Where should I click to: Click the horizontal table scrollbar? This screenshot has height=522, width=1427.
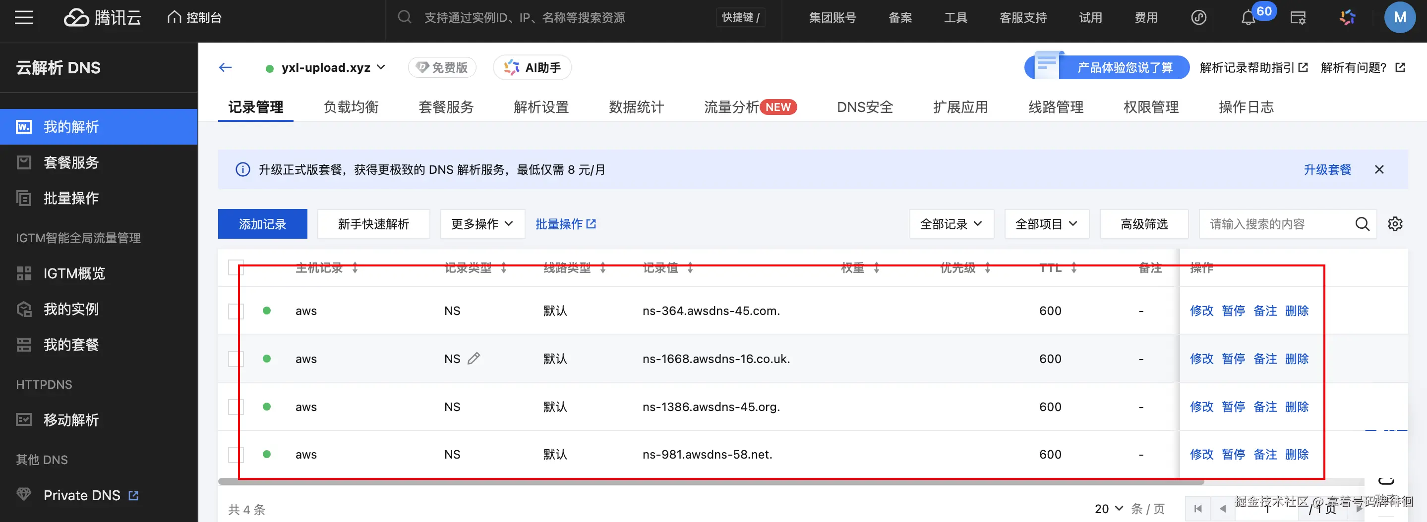pyautogui.click(x=711, y=481)
